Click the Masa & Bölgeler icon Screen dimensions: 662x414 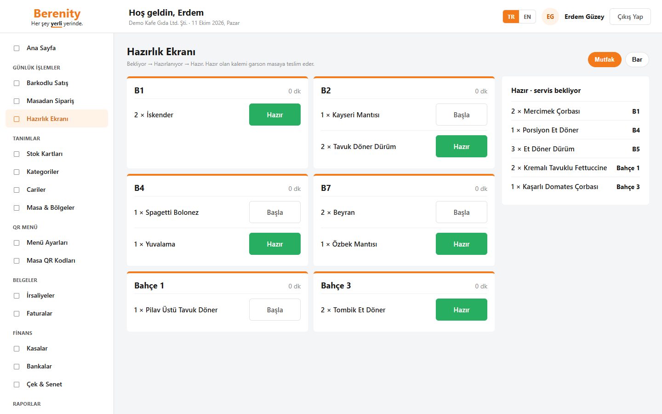pyautogui.click(x=17, y=208)
